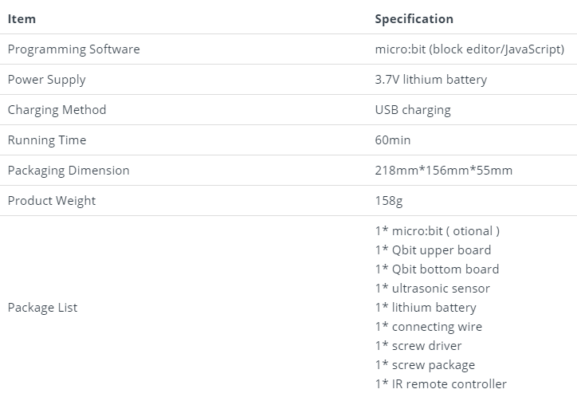Click the Running Time label

point(47,140)
